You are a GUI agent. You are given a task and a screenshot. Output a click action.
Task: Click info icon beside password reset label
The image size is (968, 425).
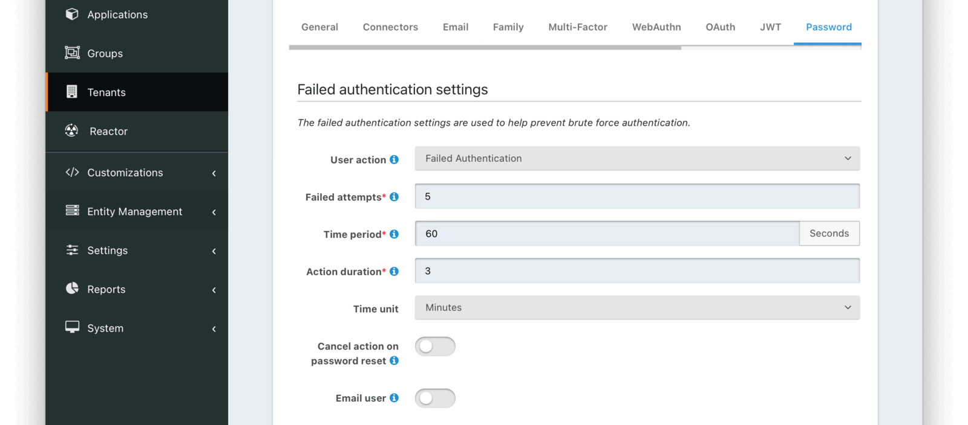point(394,360)
